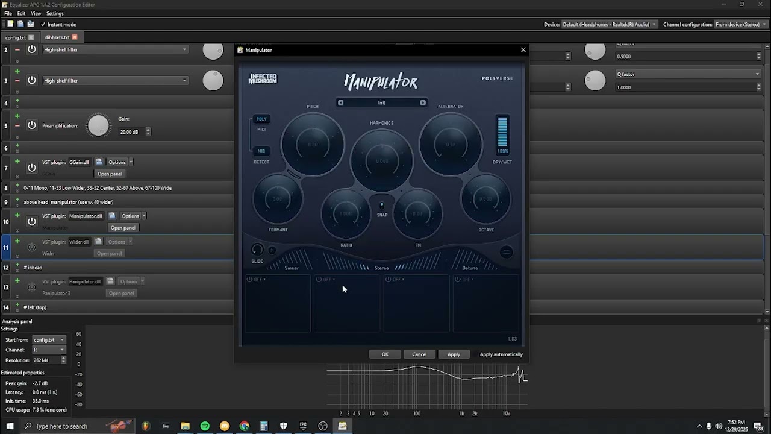Toggle power for the Wider.dll plugin row
The width and height of the screenshot is (771, 434).
[32, 247]
